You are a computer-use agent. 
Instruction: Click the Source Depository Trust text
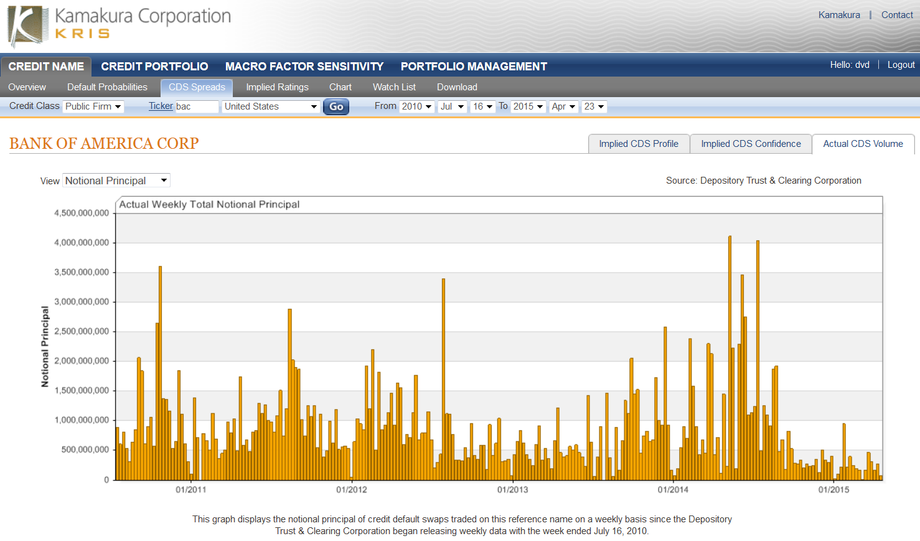[764, 181]
